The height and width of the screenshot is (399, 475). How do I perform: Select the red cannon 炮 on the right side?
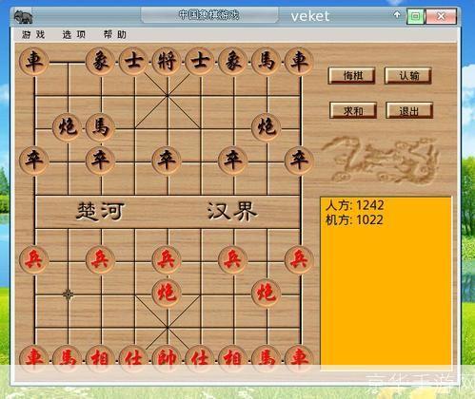click(x=266, y=293)
